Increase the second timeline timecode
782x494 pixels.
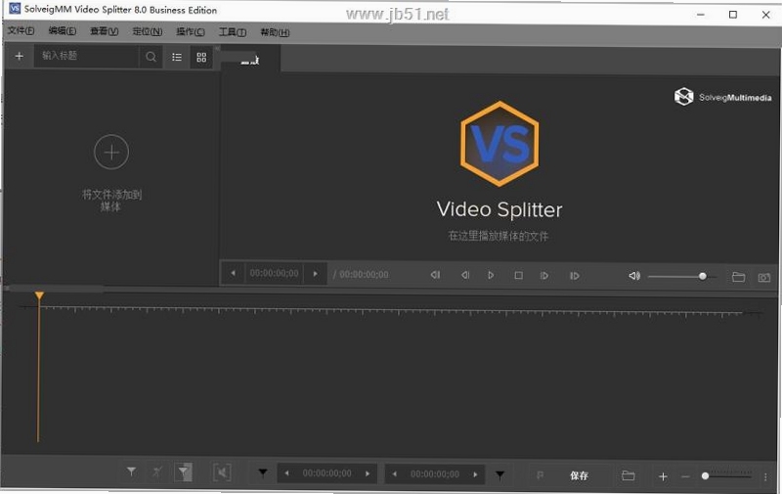(475, 474)
